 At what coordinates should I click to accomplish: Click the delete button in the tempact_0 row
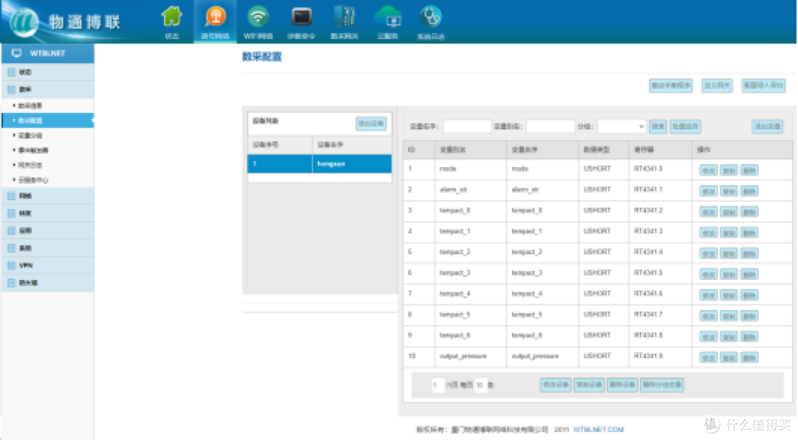(749, 212)
